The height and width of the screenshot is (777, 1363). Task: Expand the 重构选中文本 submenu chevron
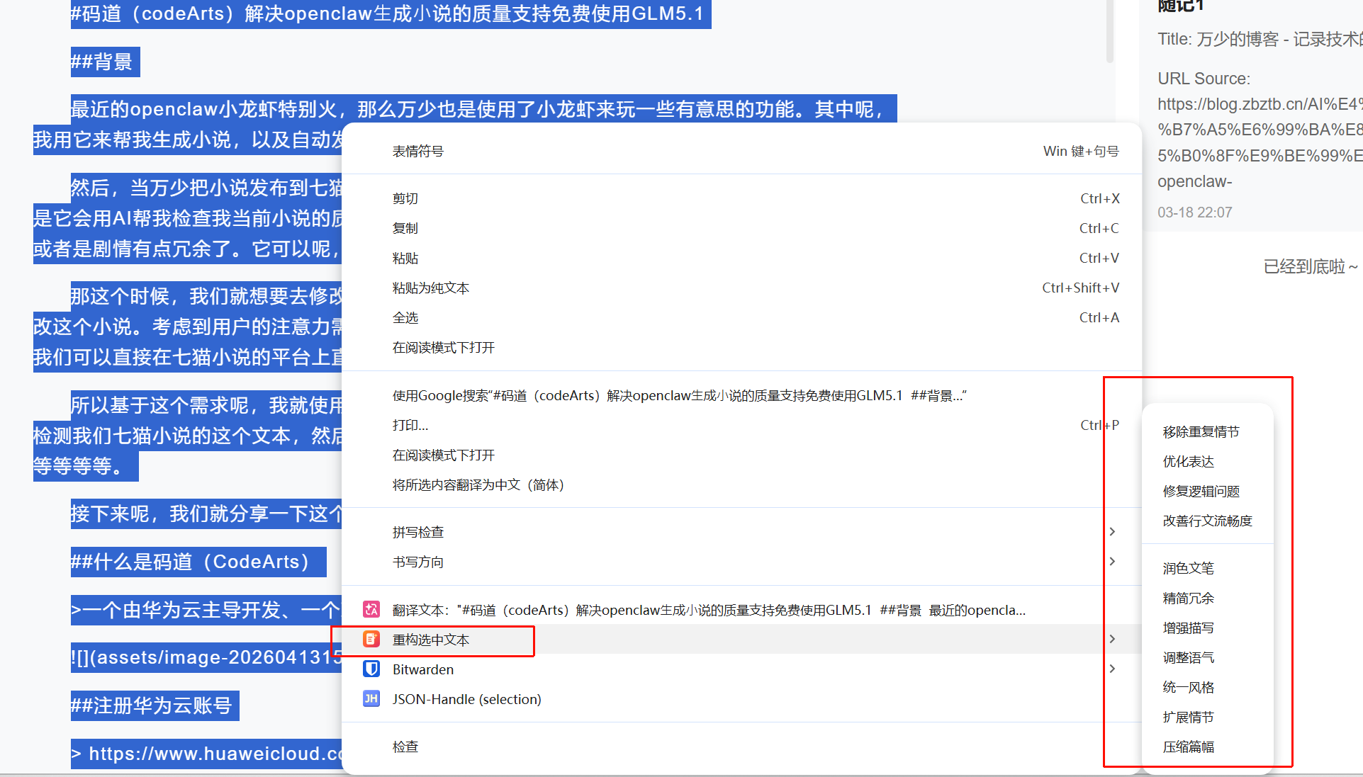point(1112,639)
